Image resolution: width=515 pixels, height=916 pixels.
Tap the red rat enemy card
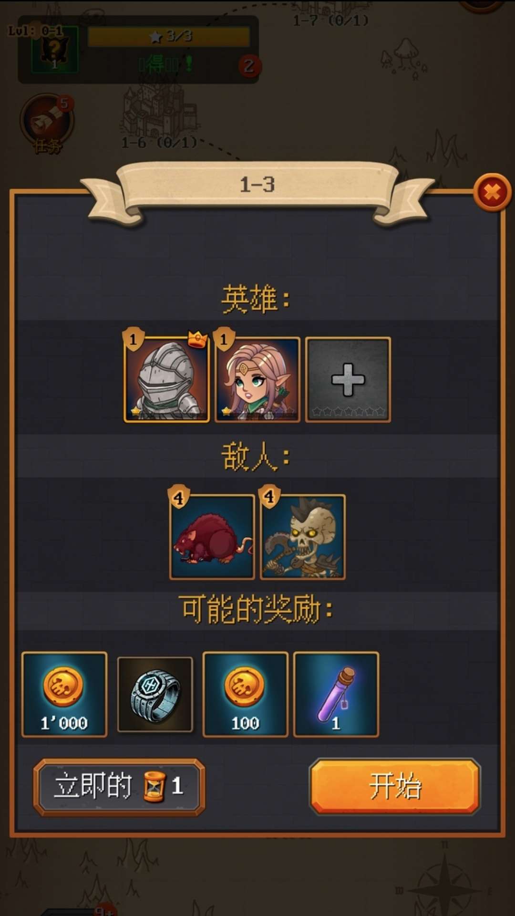pyautogui.click(x=212, y=537)
